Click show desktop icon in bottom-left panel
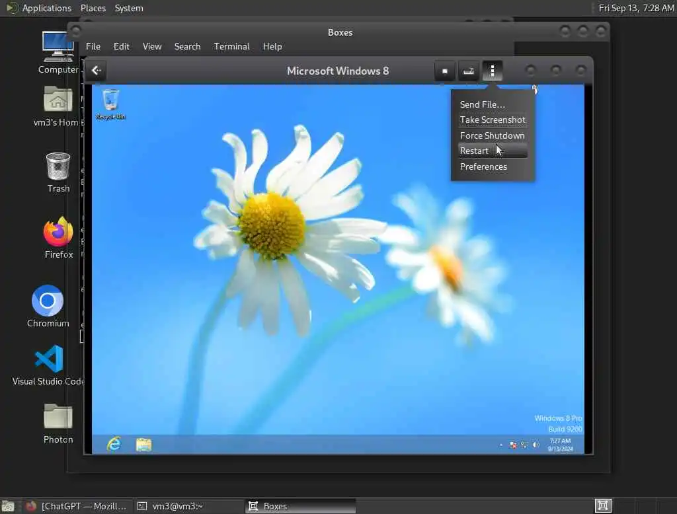Screen dimensions: 677x514 (8, 506)
